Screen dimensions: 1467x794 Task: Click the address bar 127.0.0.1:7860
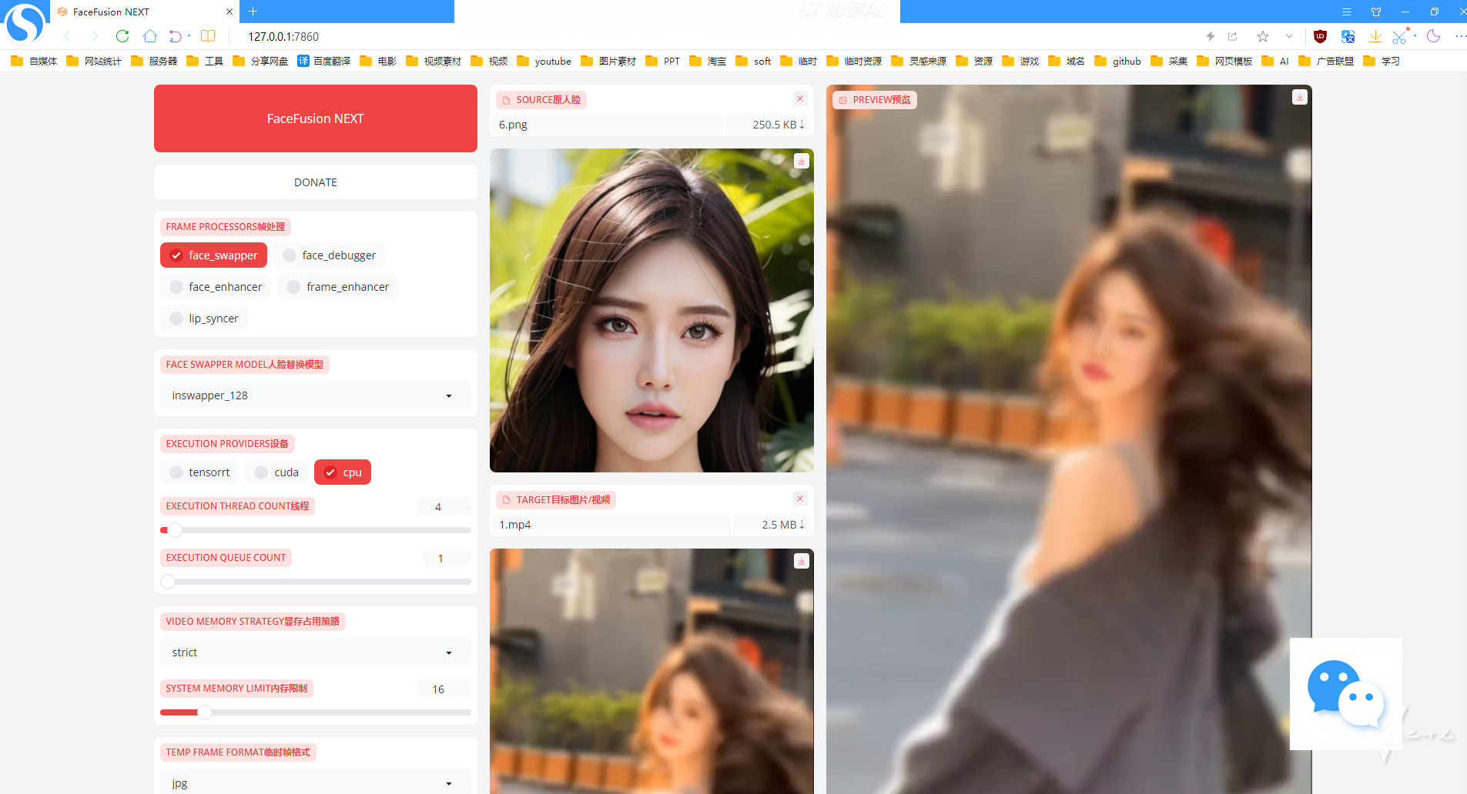point(283,36)
